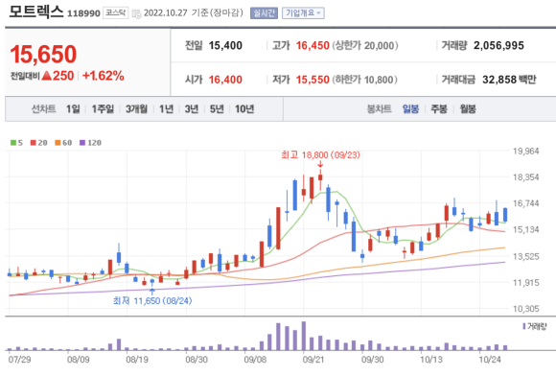Select the 10년 line chart tab
Image resolution: width=556 pixels, height=376 pixels.
click(x=244, y=109)
